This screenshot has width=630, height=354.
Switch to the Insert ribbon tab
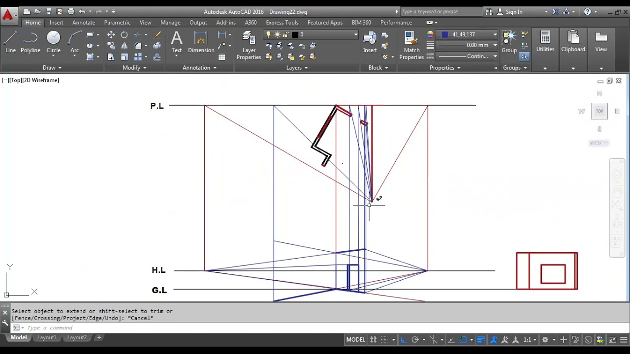[x=56, y=23]
